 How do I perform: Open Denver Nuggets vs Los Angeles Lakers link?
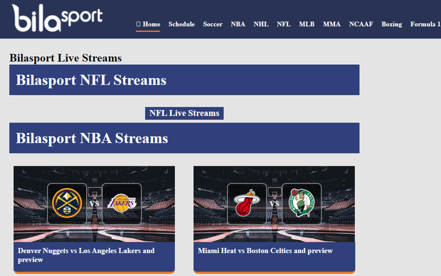[86, 255]
